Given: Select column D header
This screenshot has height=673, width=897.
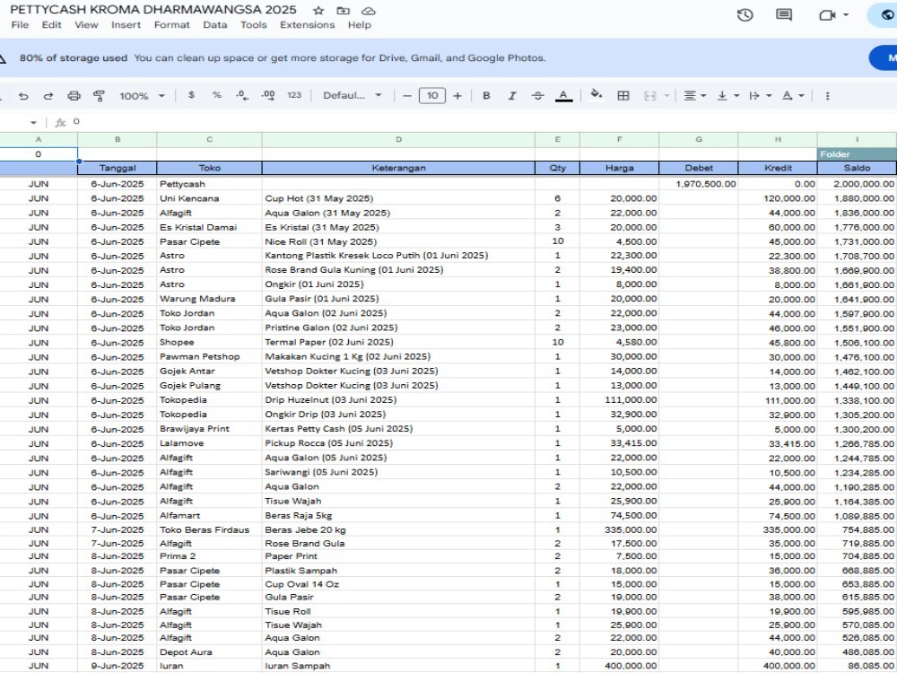Looking at the screenshot, I should click(398, 140).
